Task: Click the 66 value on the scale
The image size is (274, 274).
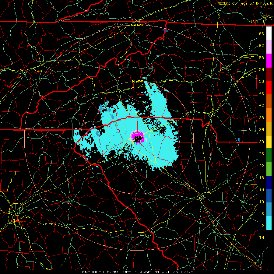Action: (x=262, y=33)
